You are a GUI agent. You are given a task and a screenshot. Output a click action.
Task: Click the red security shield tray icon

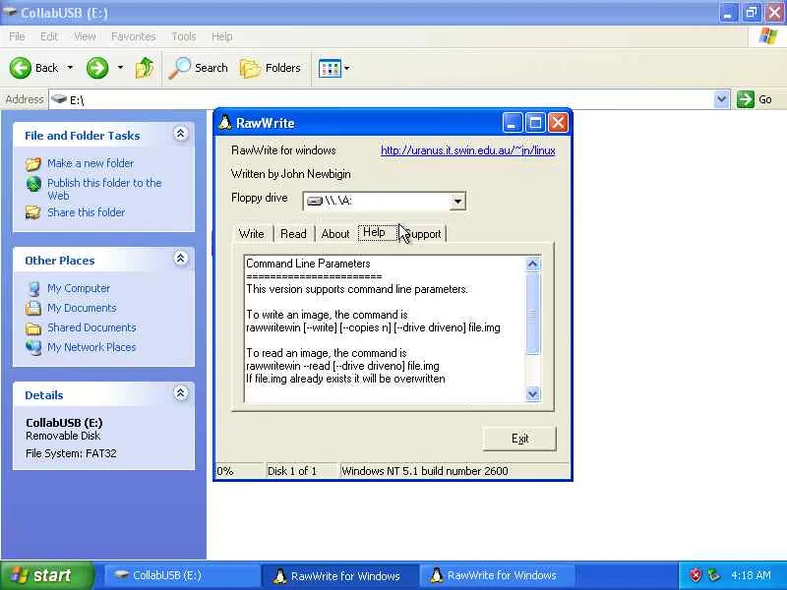[696, 575]
